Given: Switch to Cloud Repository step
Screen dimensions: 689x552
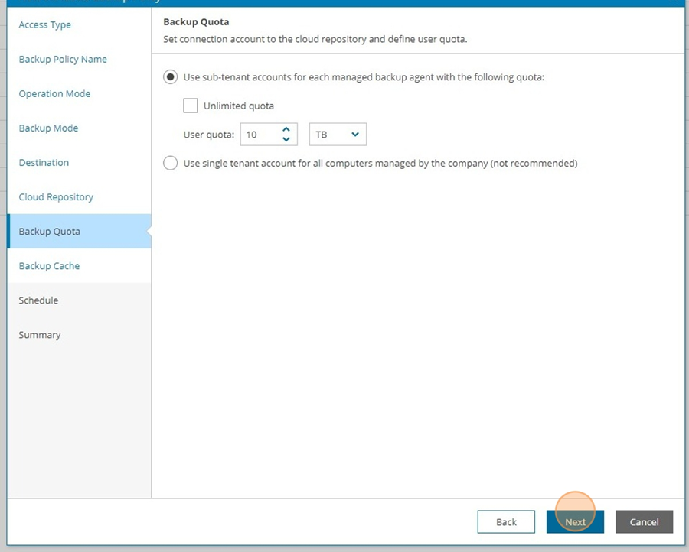Looking at the screenshot, I should coord(56,197).
